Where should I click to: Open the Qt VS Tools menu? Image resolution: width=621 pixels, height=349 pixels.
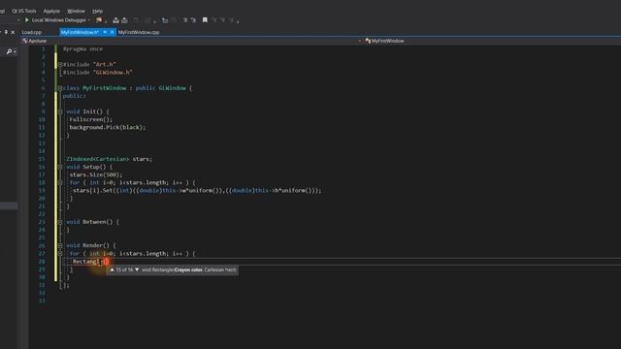[23, 11]
